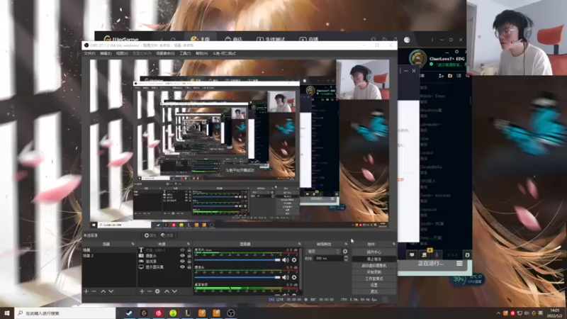Toggle lock on the 显示器采集 source

pyautogui.click(x=189, y=267)
